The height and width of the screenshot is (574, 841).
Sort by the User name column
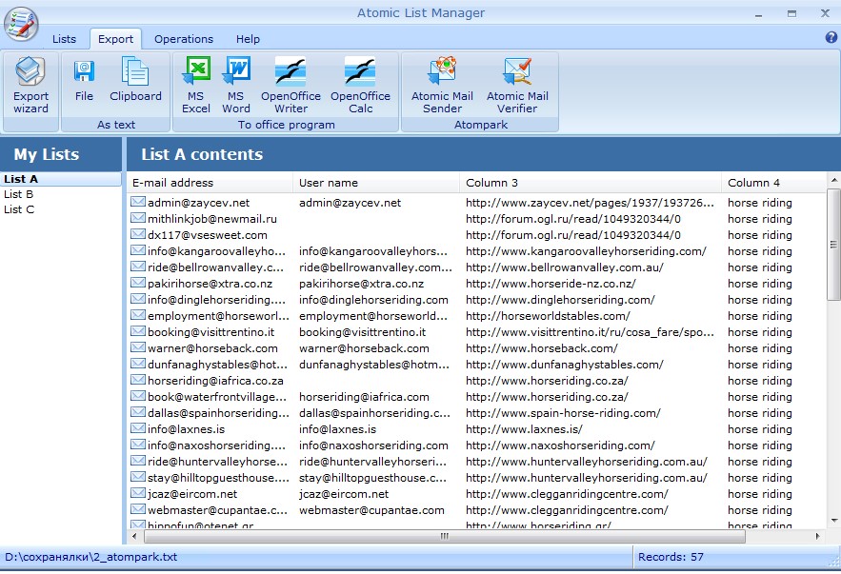tap(324, 183)
